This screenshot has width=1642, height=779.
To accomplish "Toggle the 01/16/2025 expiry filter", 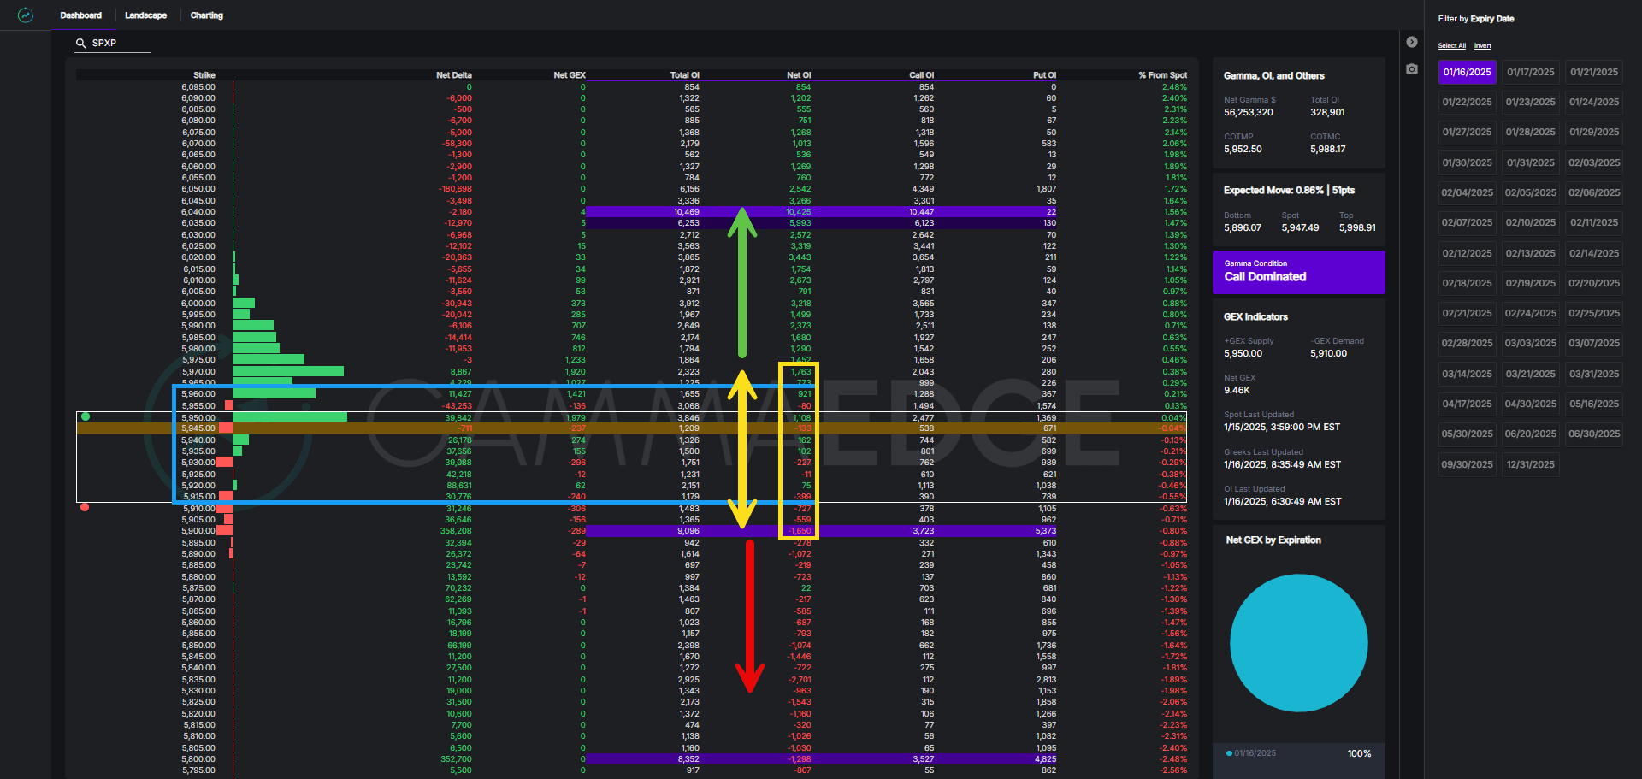I will tap(1468, 73).
